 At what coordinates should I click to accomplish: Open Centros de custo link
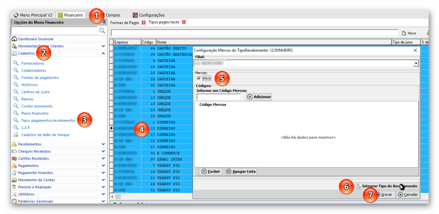click(35, 92)
